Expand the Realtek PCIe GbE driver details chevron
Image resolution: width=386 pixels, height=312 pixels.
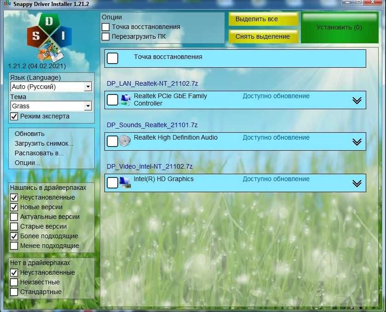(357, 100)
